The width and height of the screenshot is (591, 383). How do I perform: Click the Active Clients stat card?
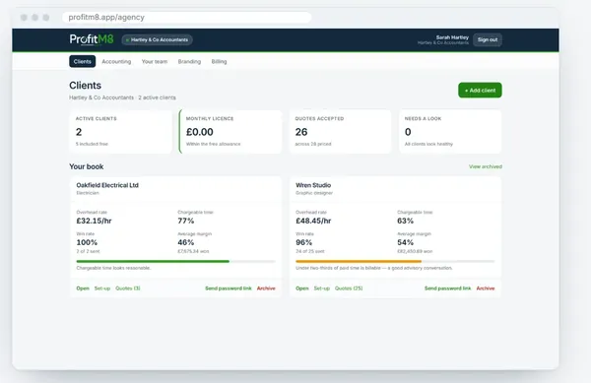click(120, 131)
